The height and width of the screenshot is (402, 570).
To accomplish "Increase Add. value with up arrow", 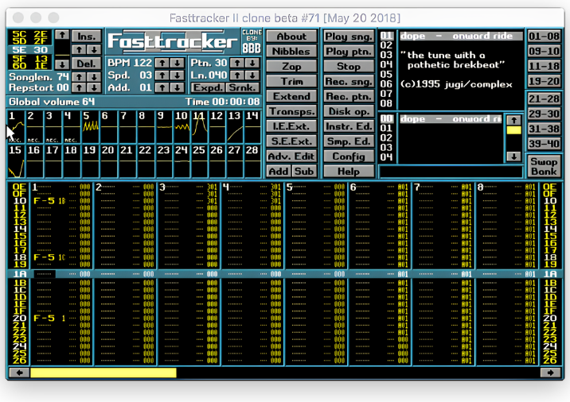I will (x=162, y=87).
